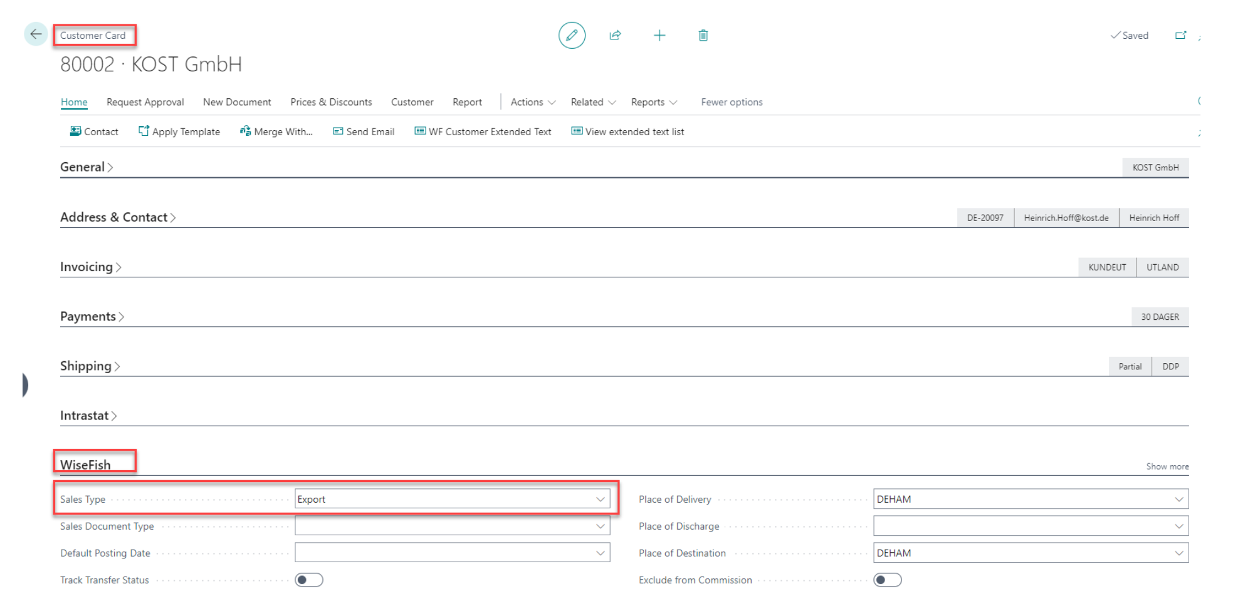Screen dimensions: 1255x606
Task: Open the Place of Delivery dropdown
Action: 1179,500
